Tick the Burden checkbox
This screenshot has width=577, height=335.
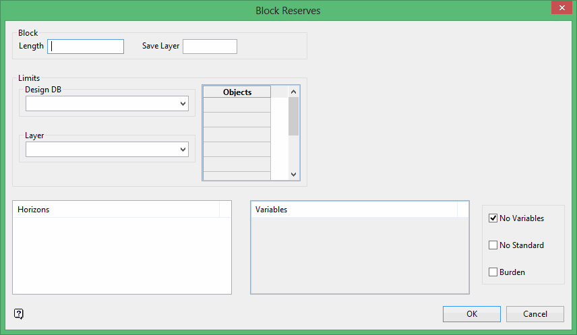(493, 272)
